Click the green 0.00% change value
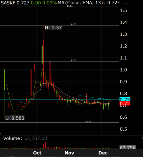This screenshot has height=157, width=143. (x=49, y=3)
